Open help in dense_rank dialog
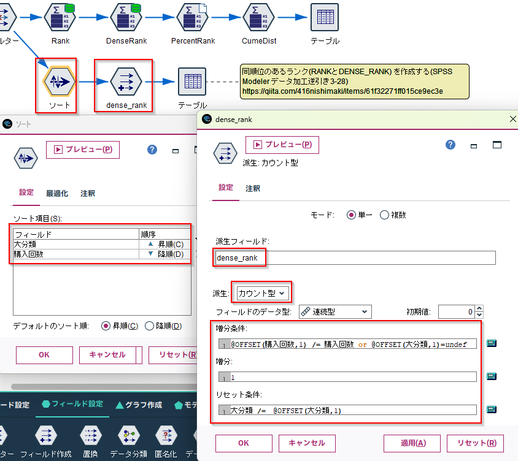 (450, 145)
